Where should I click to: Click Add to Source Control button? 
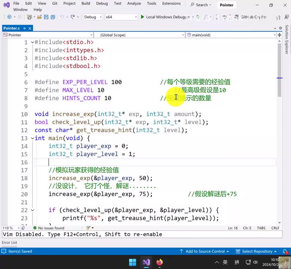(x=204, y=251)
